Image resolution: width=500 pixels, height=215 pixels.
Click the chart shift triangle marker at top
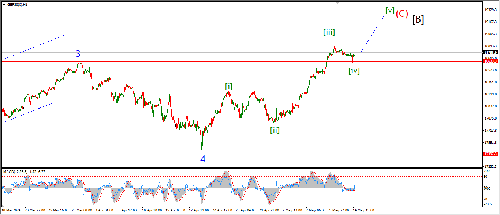point(337,3)
